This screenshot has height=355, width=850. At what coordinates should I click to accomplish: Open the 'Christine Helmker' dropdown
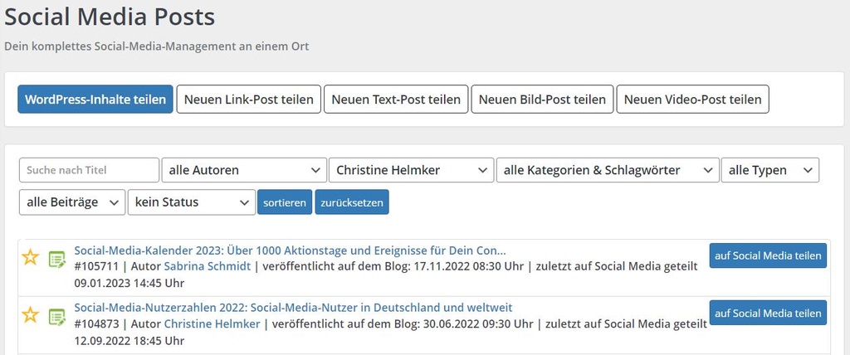coord(412,170)
